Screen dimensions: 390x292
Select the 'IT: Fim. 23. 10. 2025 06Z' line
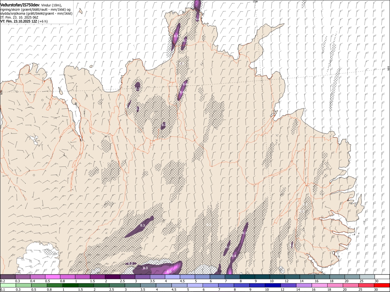click(19, 17)
